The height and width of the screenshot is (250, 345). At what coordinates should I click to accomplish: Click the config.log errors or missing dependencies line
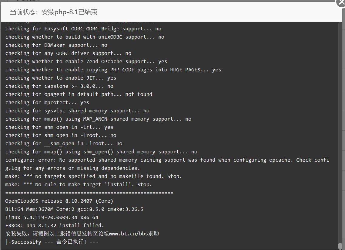pos(73,168)
